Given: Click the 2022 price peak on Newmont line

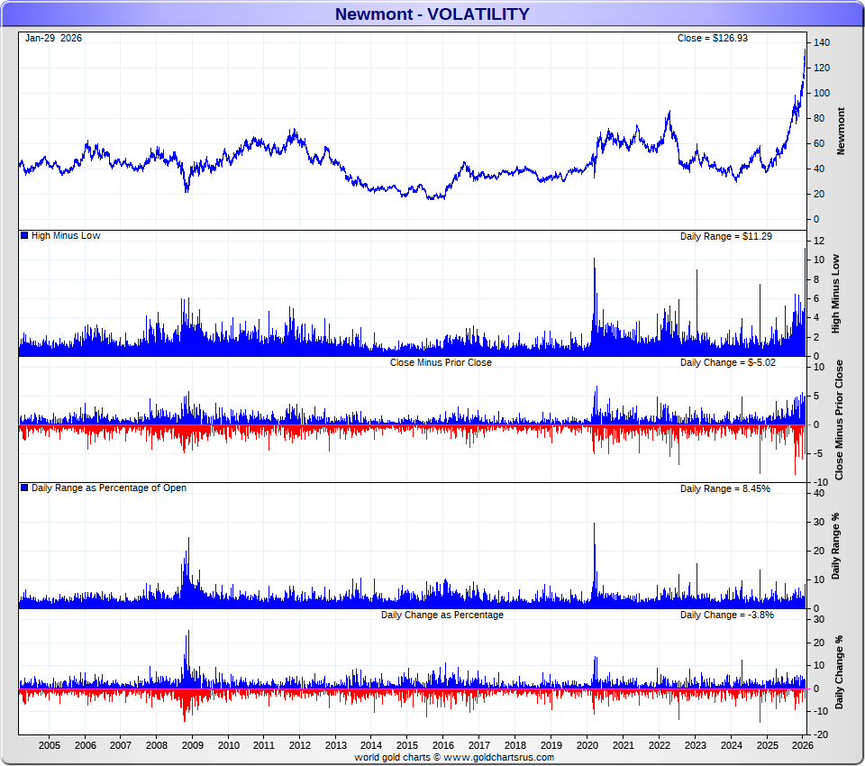Looking at the screenshot, I should 669,114.
